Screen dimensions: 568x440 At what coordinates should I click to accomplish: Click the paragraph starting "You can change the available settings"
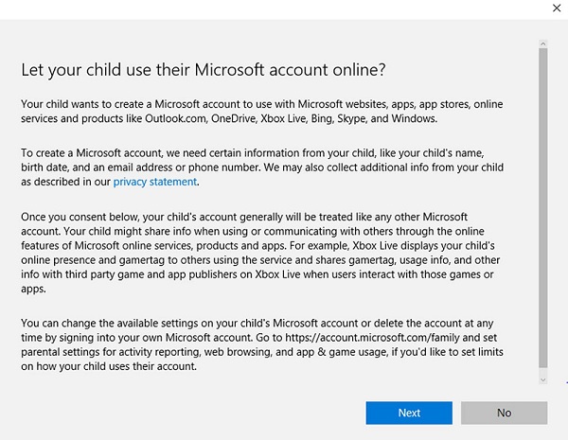coord(262,344)
